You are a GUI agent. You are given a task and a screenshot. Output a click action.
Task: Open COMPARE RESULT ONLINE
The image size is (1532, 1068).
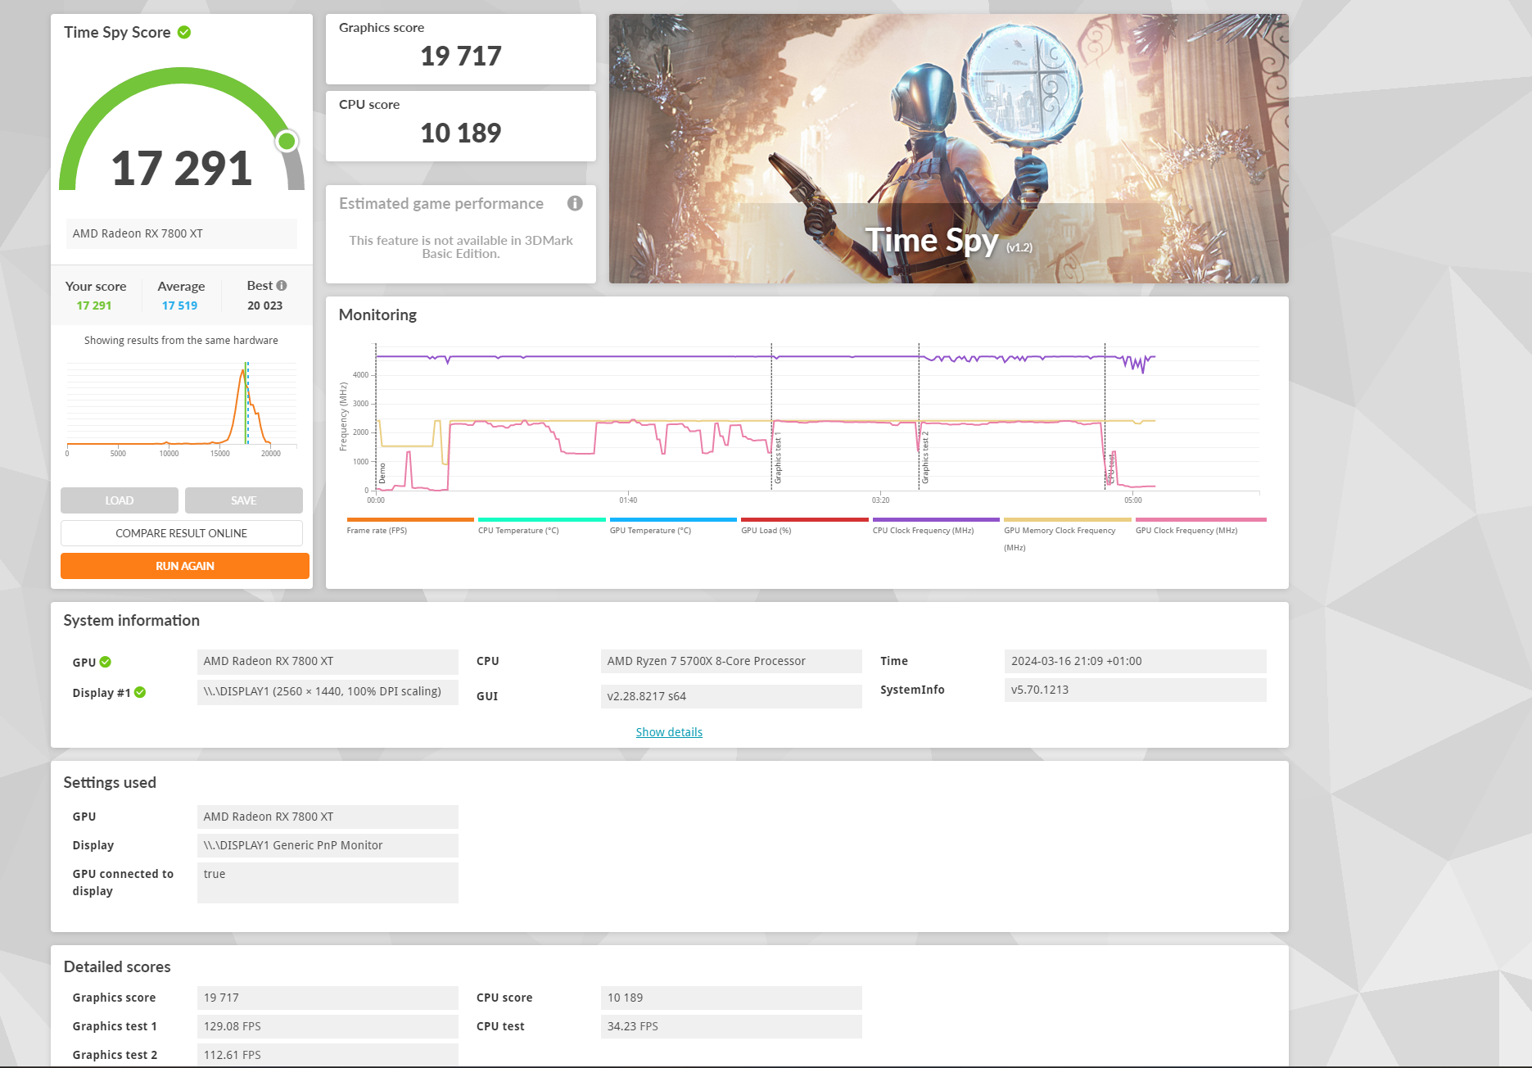pyautogui.click(x=182, y=533)
